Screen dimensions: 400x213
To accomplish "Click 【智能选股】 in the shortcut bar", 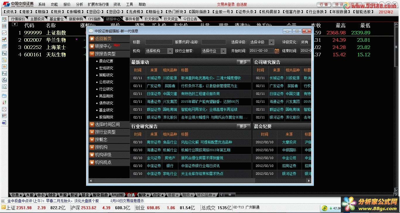I will coord(363,12).
